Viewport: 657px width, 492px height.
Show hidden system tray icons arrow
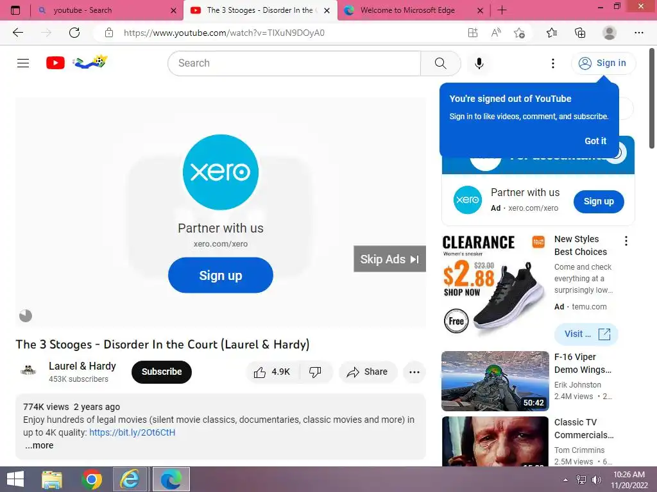point(566,480)
